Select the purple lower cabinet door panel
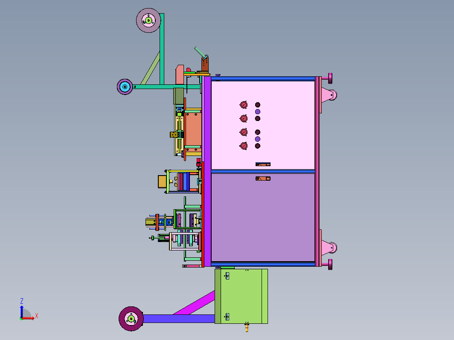Screen dimensions: 454x340 coord(263,217)
